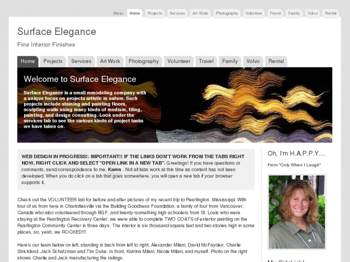The image size is (350, 262).
Task: Open Rental in the top small menu
Action: click(331, 13)
